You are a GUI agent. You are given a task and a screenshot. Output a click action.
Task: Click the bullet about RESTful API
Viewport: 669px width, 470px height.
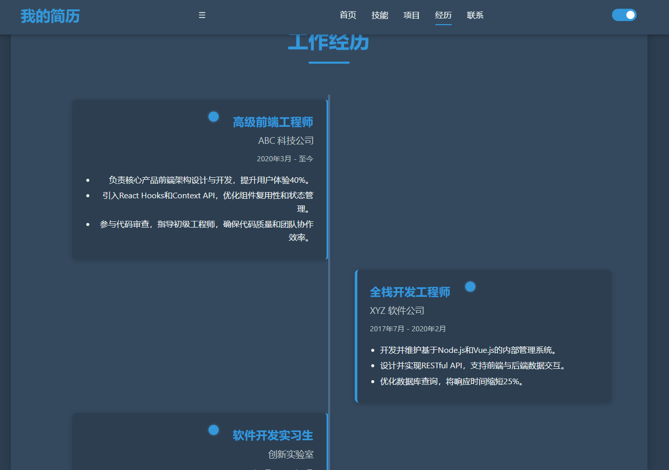coord(473,366)
